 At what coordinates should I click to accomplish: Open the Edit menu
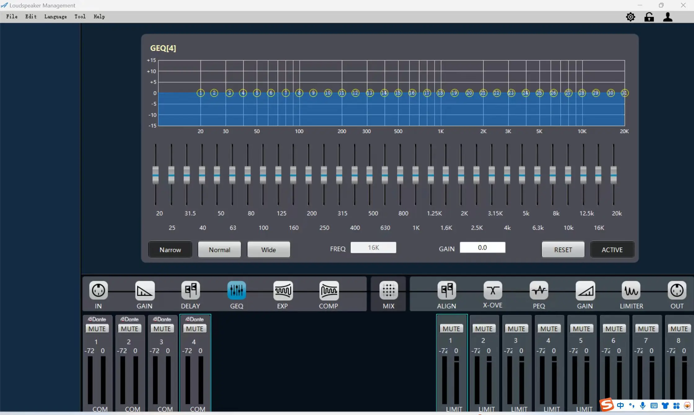click(31, 17)
